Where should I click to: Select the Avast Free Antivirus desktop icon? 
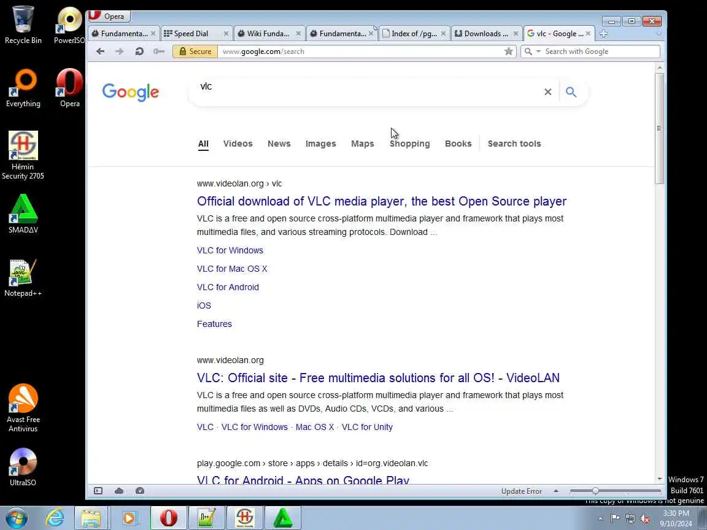[x=23, y=408]
